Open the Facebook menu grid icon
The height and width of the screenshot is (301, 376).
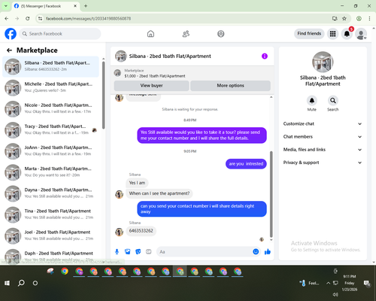coord(332,34)
